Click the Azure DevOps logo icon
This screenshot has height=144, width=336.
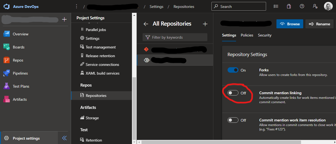[x=7, y=7]
